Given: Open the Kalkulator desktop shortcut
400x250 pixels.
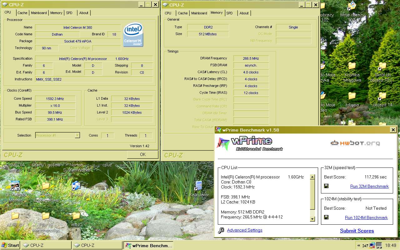Looking at the screenshot, I should 199,189.
